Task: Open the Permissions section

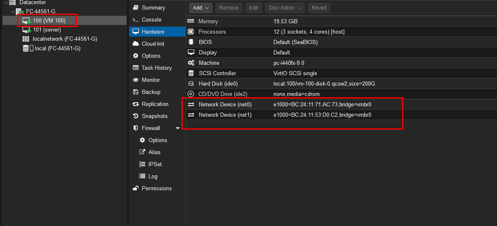Action: [157, 188]
